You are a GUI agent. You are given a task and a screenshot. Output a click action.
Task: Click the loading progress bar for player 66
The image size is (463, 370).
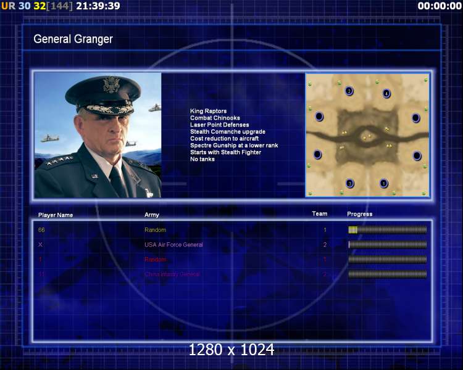(x=388, y=229)
